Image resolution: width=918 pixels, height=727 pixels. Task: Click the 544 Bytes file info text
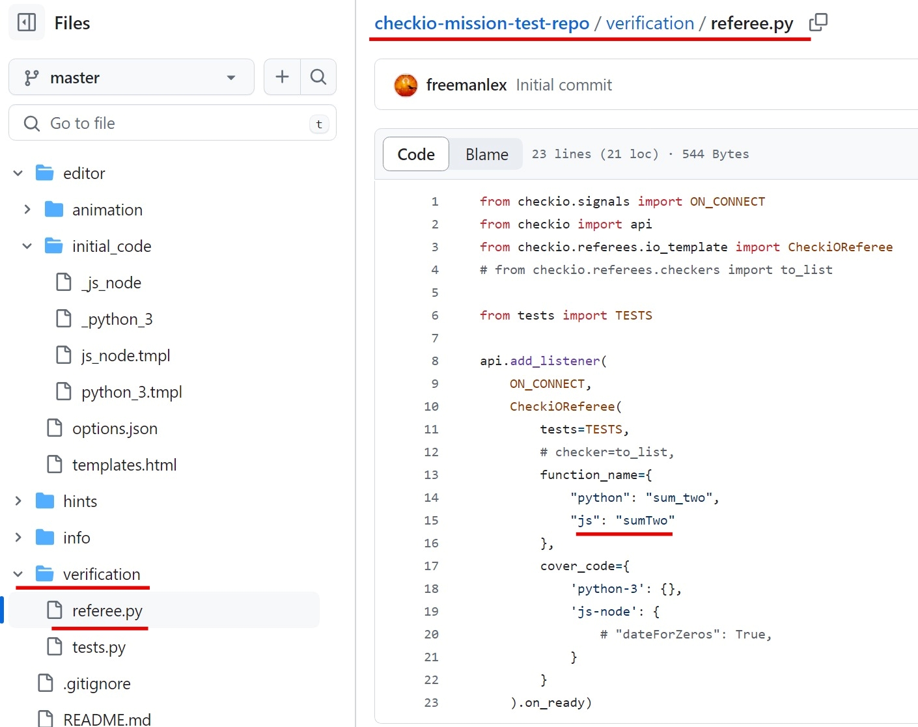click(716, 154)
